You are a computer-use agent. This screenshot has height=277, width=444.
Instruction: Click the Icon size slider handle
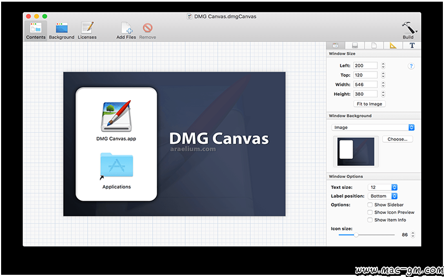coord(356,235)
